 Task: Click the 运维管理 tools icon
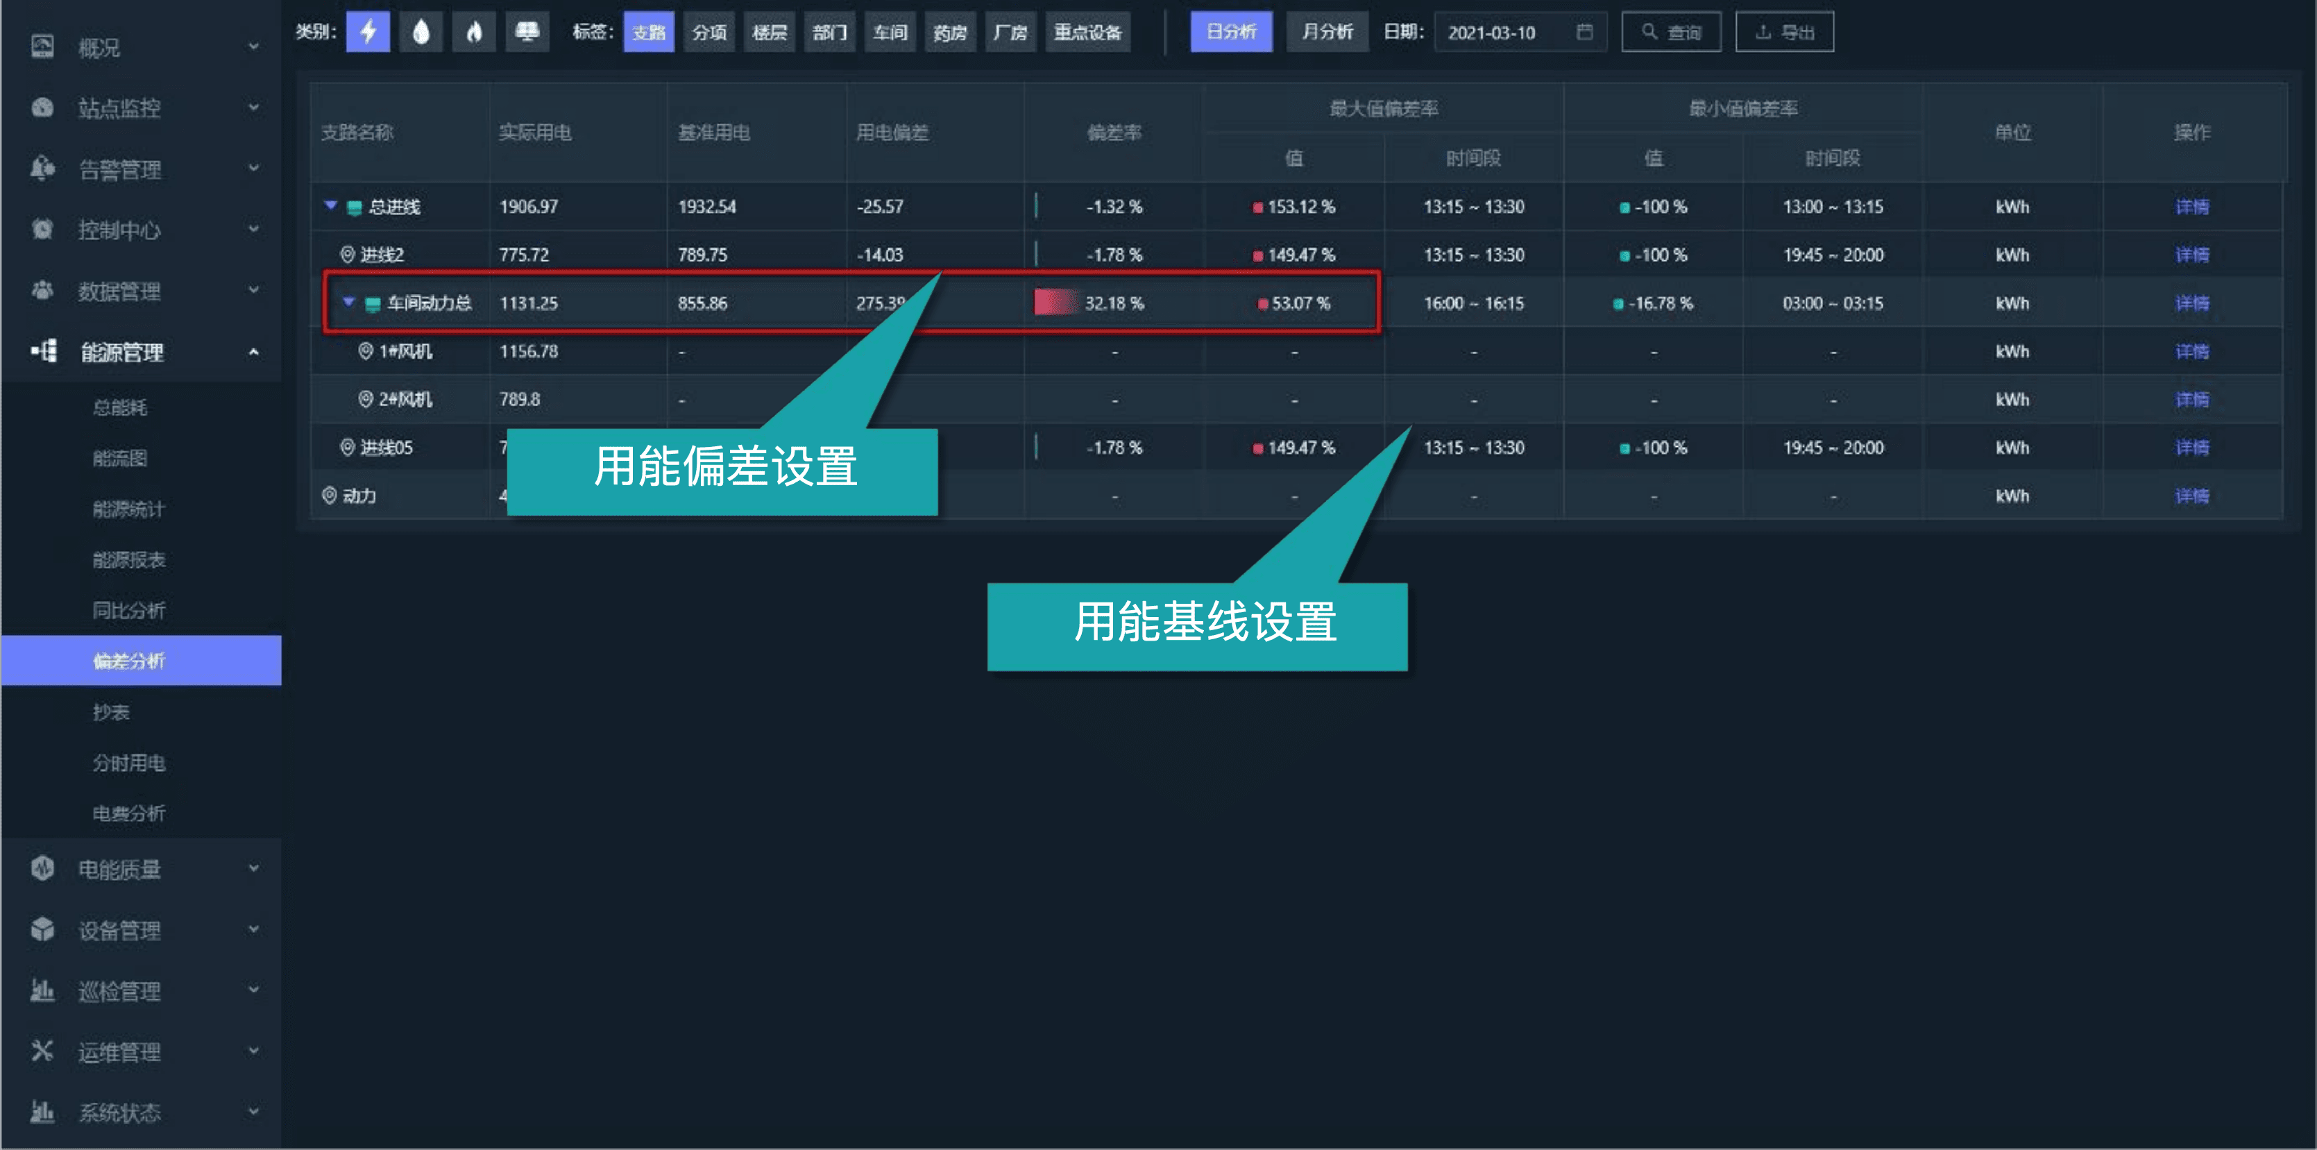click(42, 1050)
